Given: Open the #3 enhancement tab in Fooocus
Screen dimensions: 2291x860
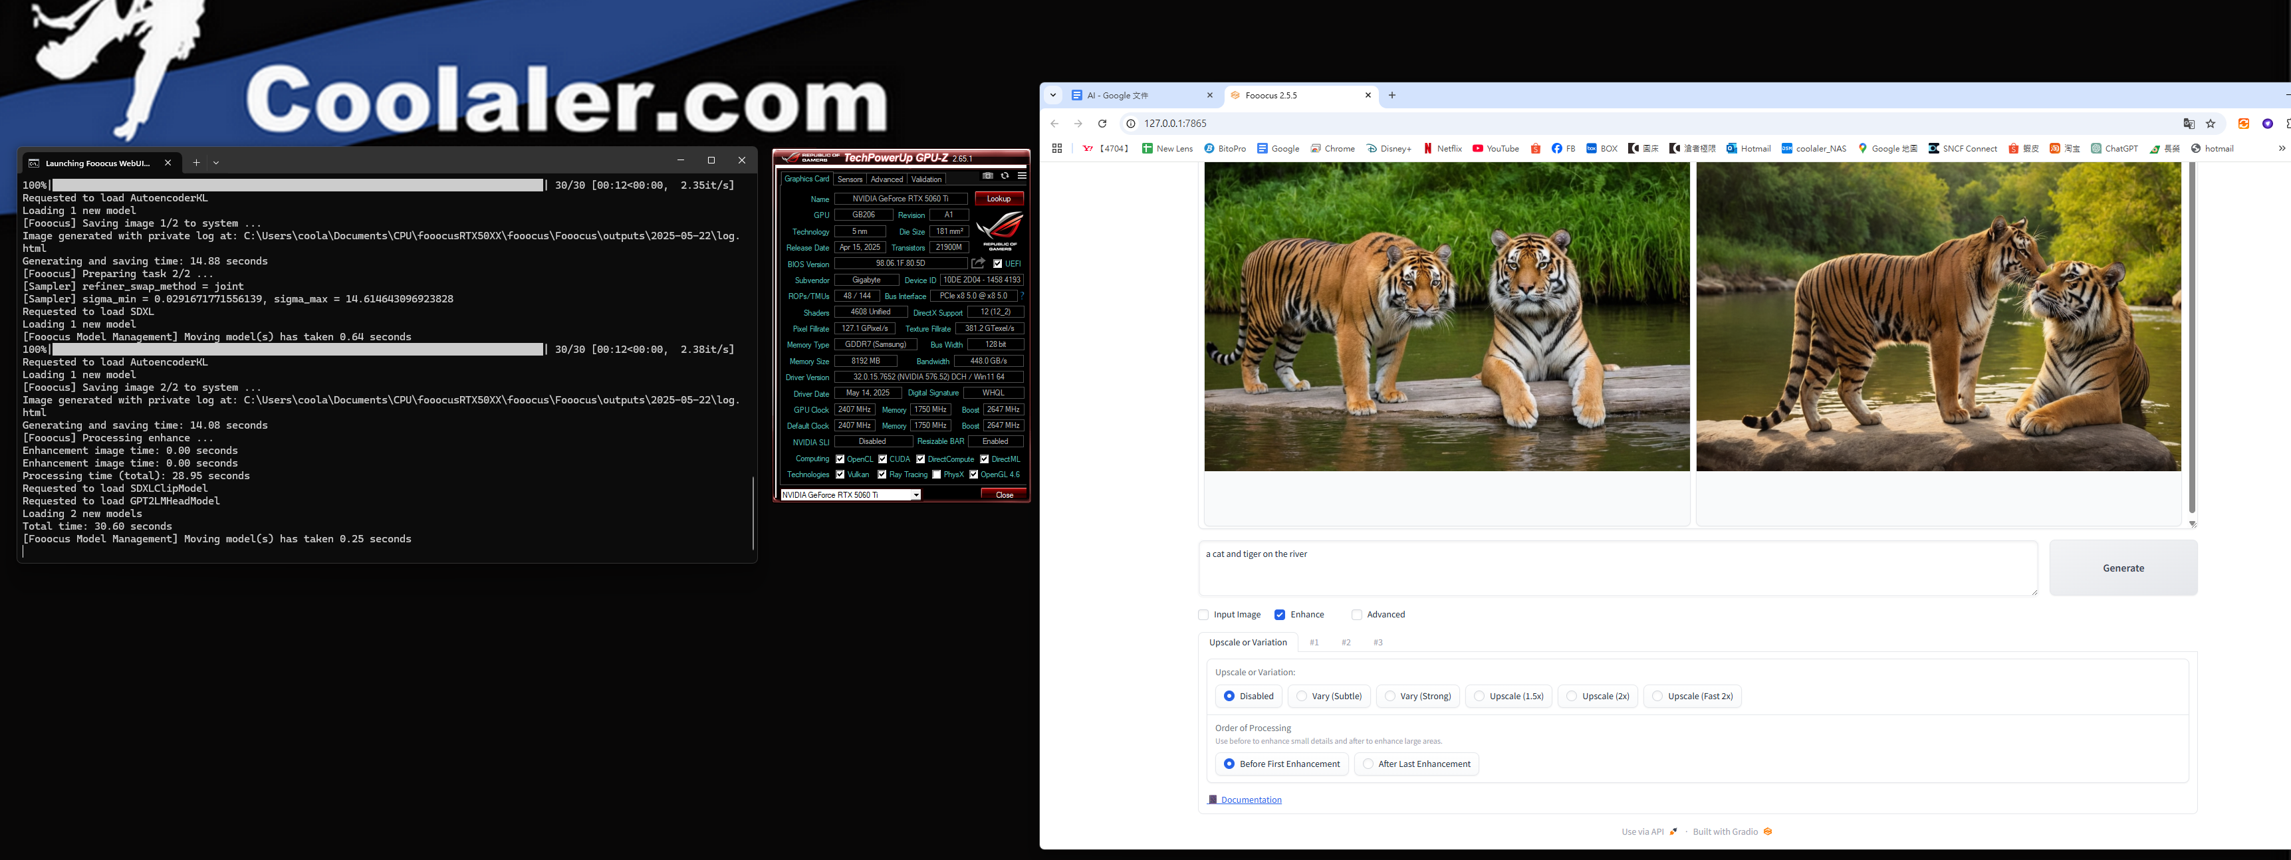Looking at the screenshot, I should pos(1378,642).
